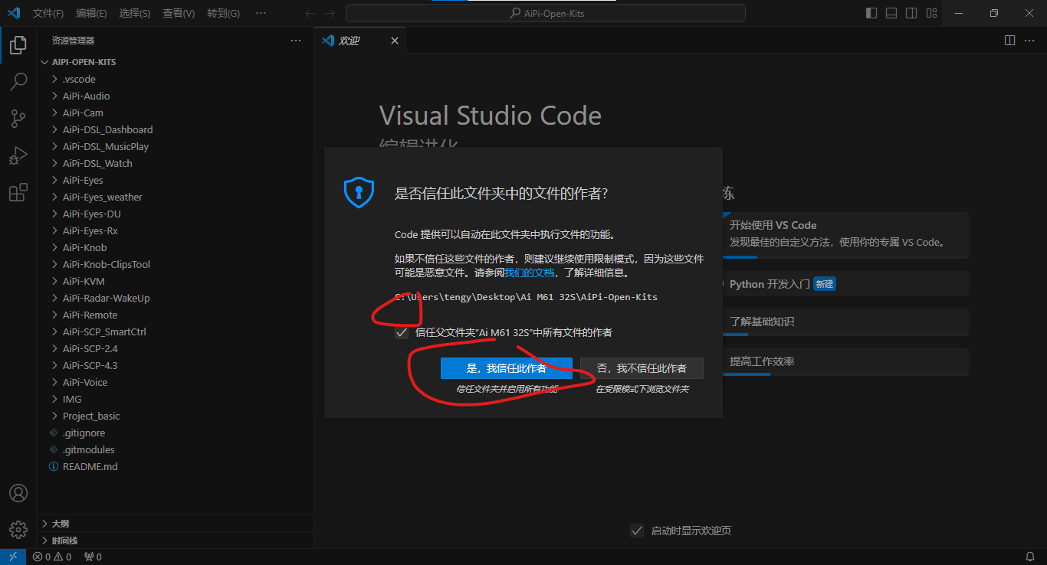1047x565 pixels.
Task: Expand the AiPi-Radar-WakeUp folder
Action: click(x=175, y=298)
